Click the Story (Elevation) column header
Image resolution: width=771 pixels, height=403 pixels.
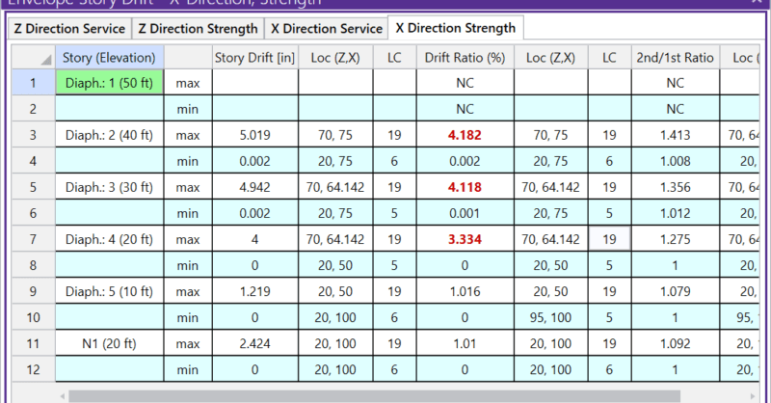point(110,58)
